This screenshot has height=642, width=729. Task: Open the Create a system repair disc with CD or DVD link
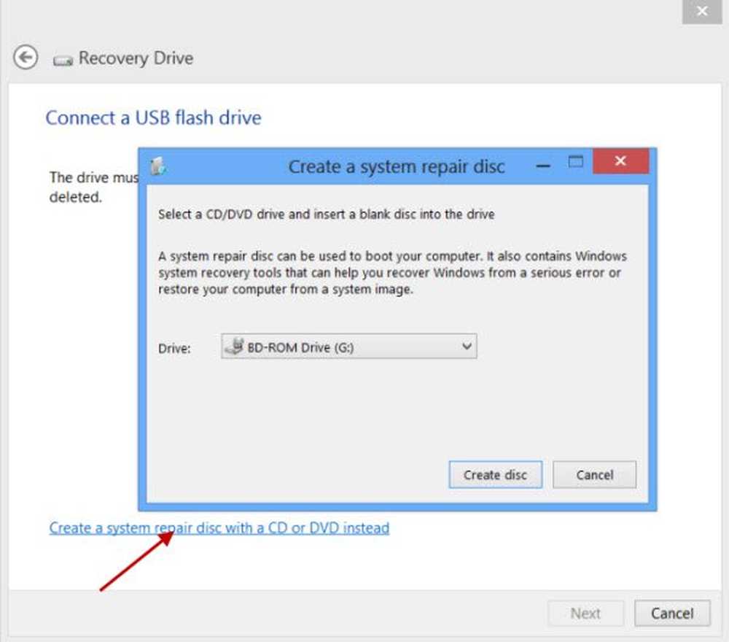click(219, 528)
